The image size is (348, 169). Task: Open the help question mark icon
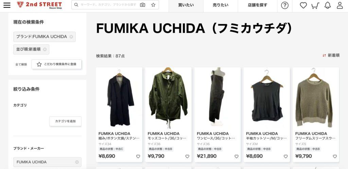coord(285,5)
